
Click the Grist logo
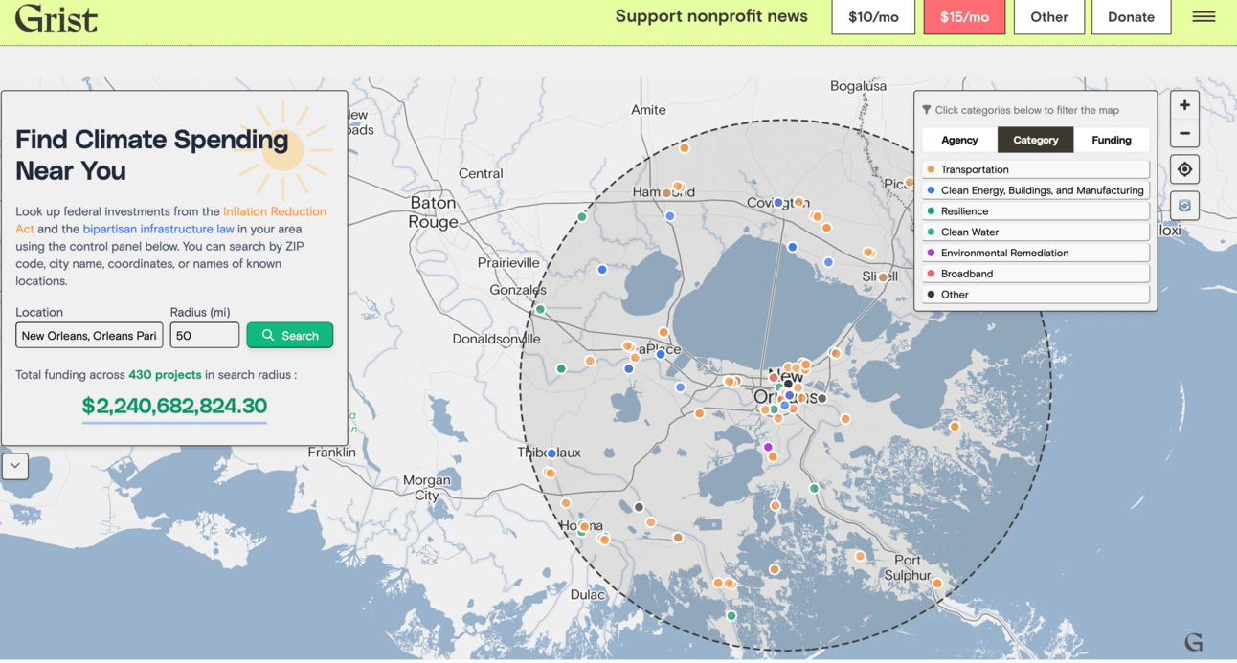pyautogui.click(x=56, y=18)
